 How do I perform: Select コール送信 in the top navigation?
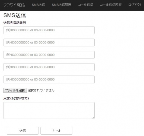[x=86, y=5]
